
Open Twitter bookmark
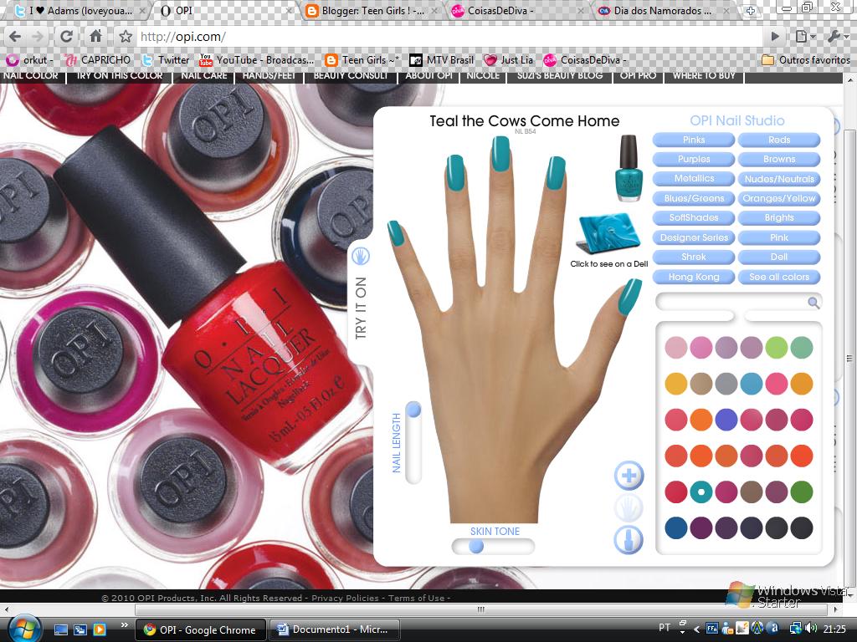point(166,60)
